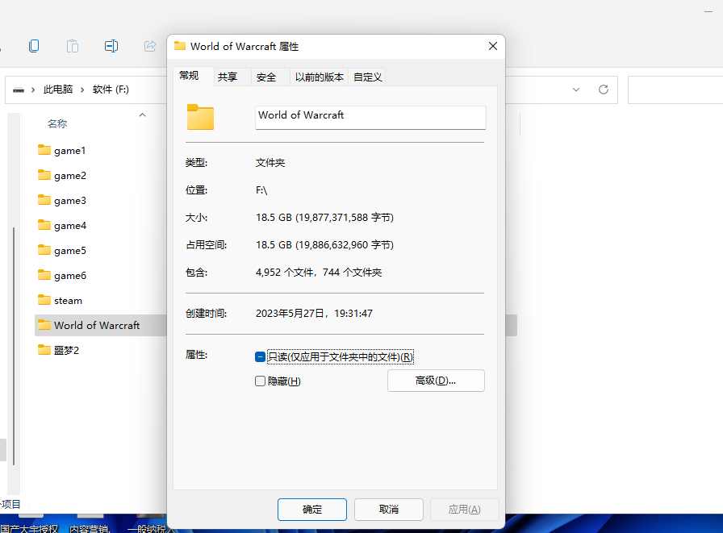Select the Rename icon in the toolbar

(111, 46)
